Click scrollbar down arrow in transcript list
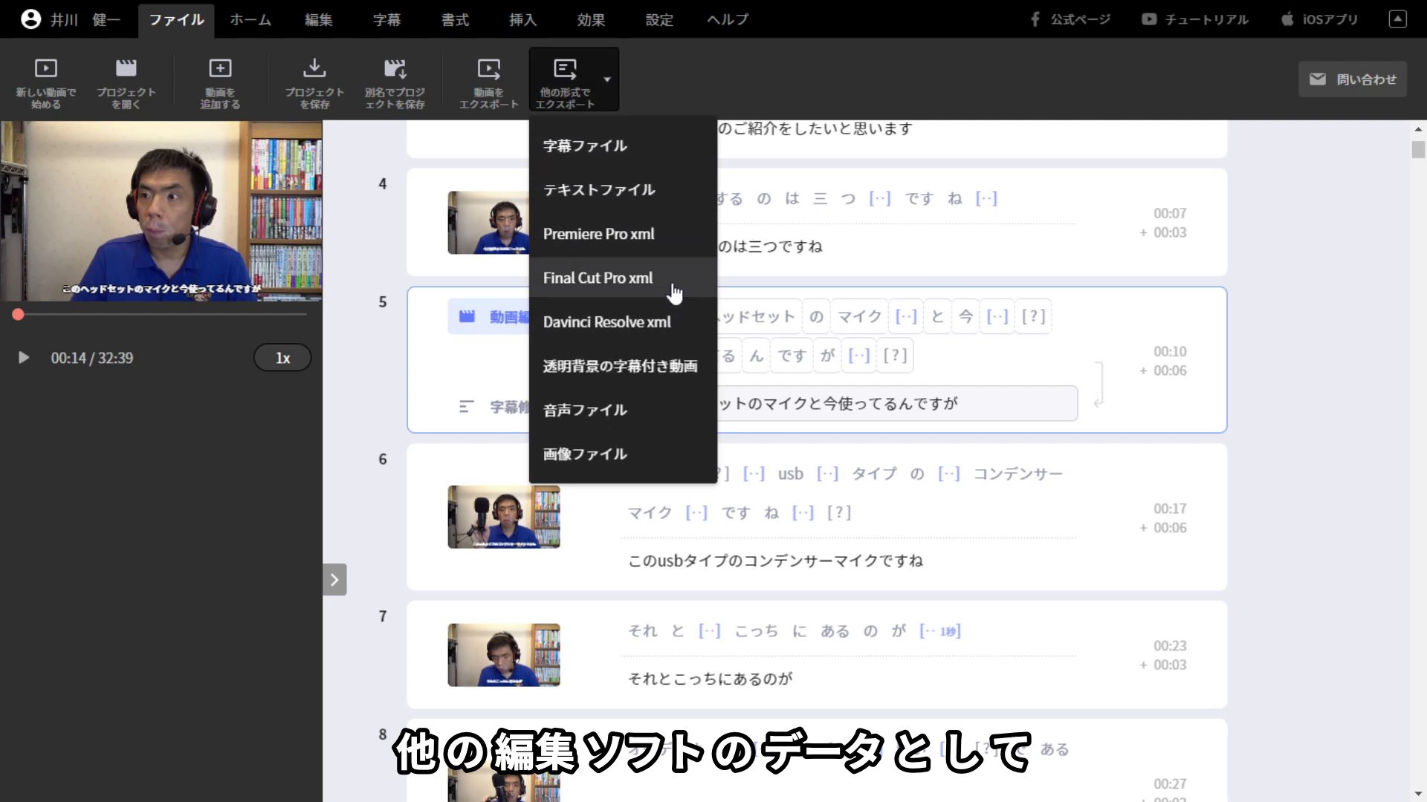1427x802 pixels. coord(1418,794)
